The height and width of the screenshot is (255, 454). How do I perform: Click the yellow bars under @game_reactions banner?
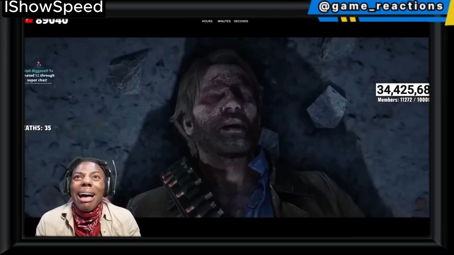348,19
